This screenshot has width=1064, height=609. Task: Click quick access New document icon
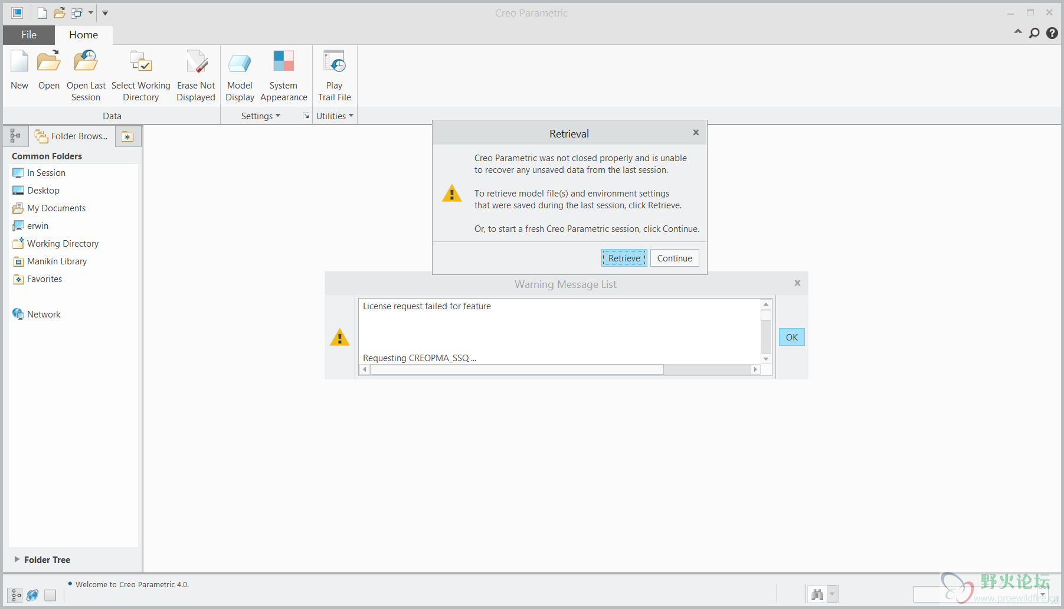coord(42,13)
